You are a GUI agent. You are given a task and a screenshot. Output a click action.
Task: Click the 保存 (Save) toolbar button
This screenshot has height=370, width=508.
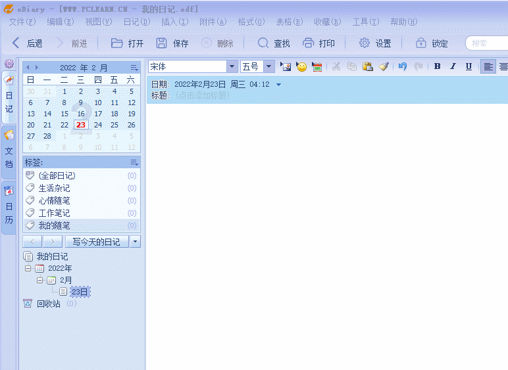[x=172, y=43]
